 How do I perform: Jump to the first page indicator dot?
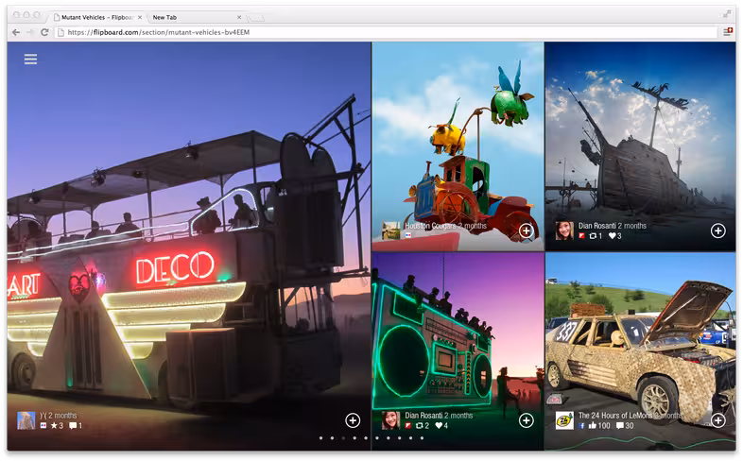pyautogui.click(x=320, y=437)
